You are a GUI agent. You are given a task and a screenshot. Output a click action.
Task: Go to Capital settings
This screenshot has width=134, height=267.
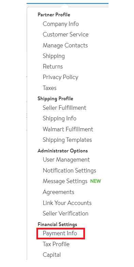[x=52, y=255]
